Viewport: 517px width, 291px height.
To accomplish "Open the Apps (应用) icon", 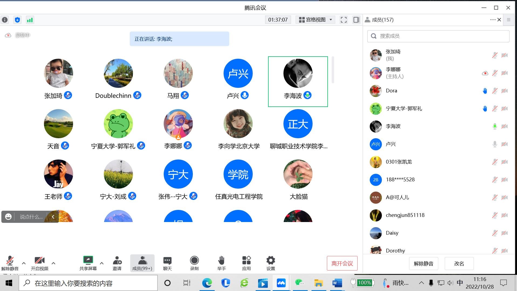I will point(246,263).
